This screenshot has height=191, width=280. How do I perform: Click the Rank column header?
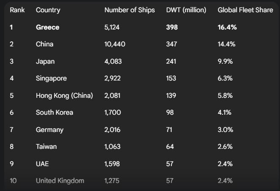click(17, 10)
